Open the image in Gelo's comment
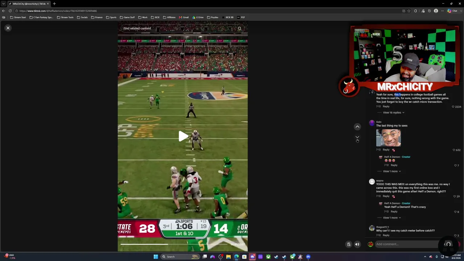The width and height of the screenshot is (464, 261). 389,137
